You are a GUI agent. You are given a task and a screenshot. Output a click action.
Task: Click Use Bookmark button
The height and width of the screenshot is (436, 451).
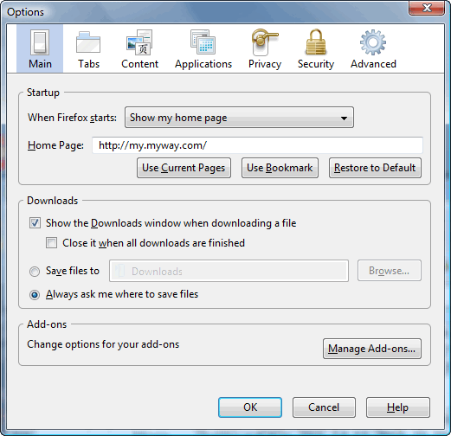280,168
